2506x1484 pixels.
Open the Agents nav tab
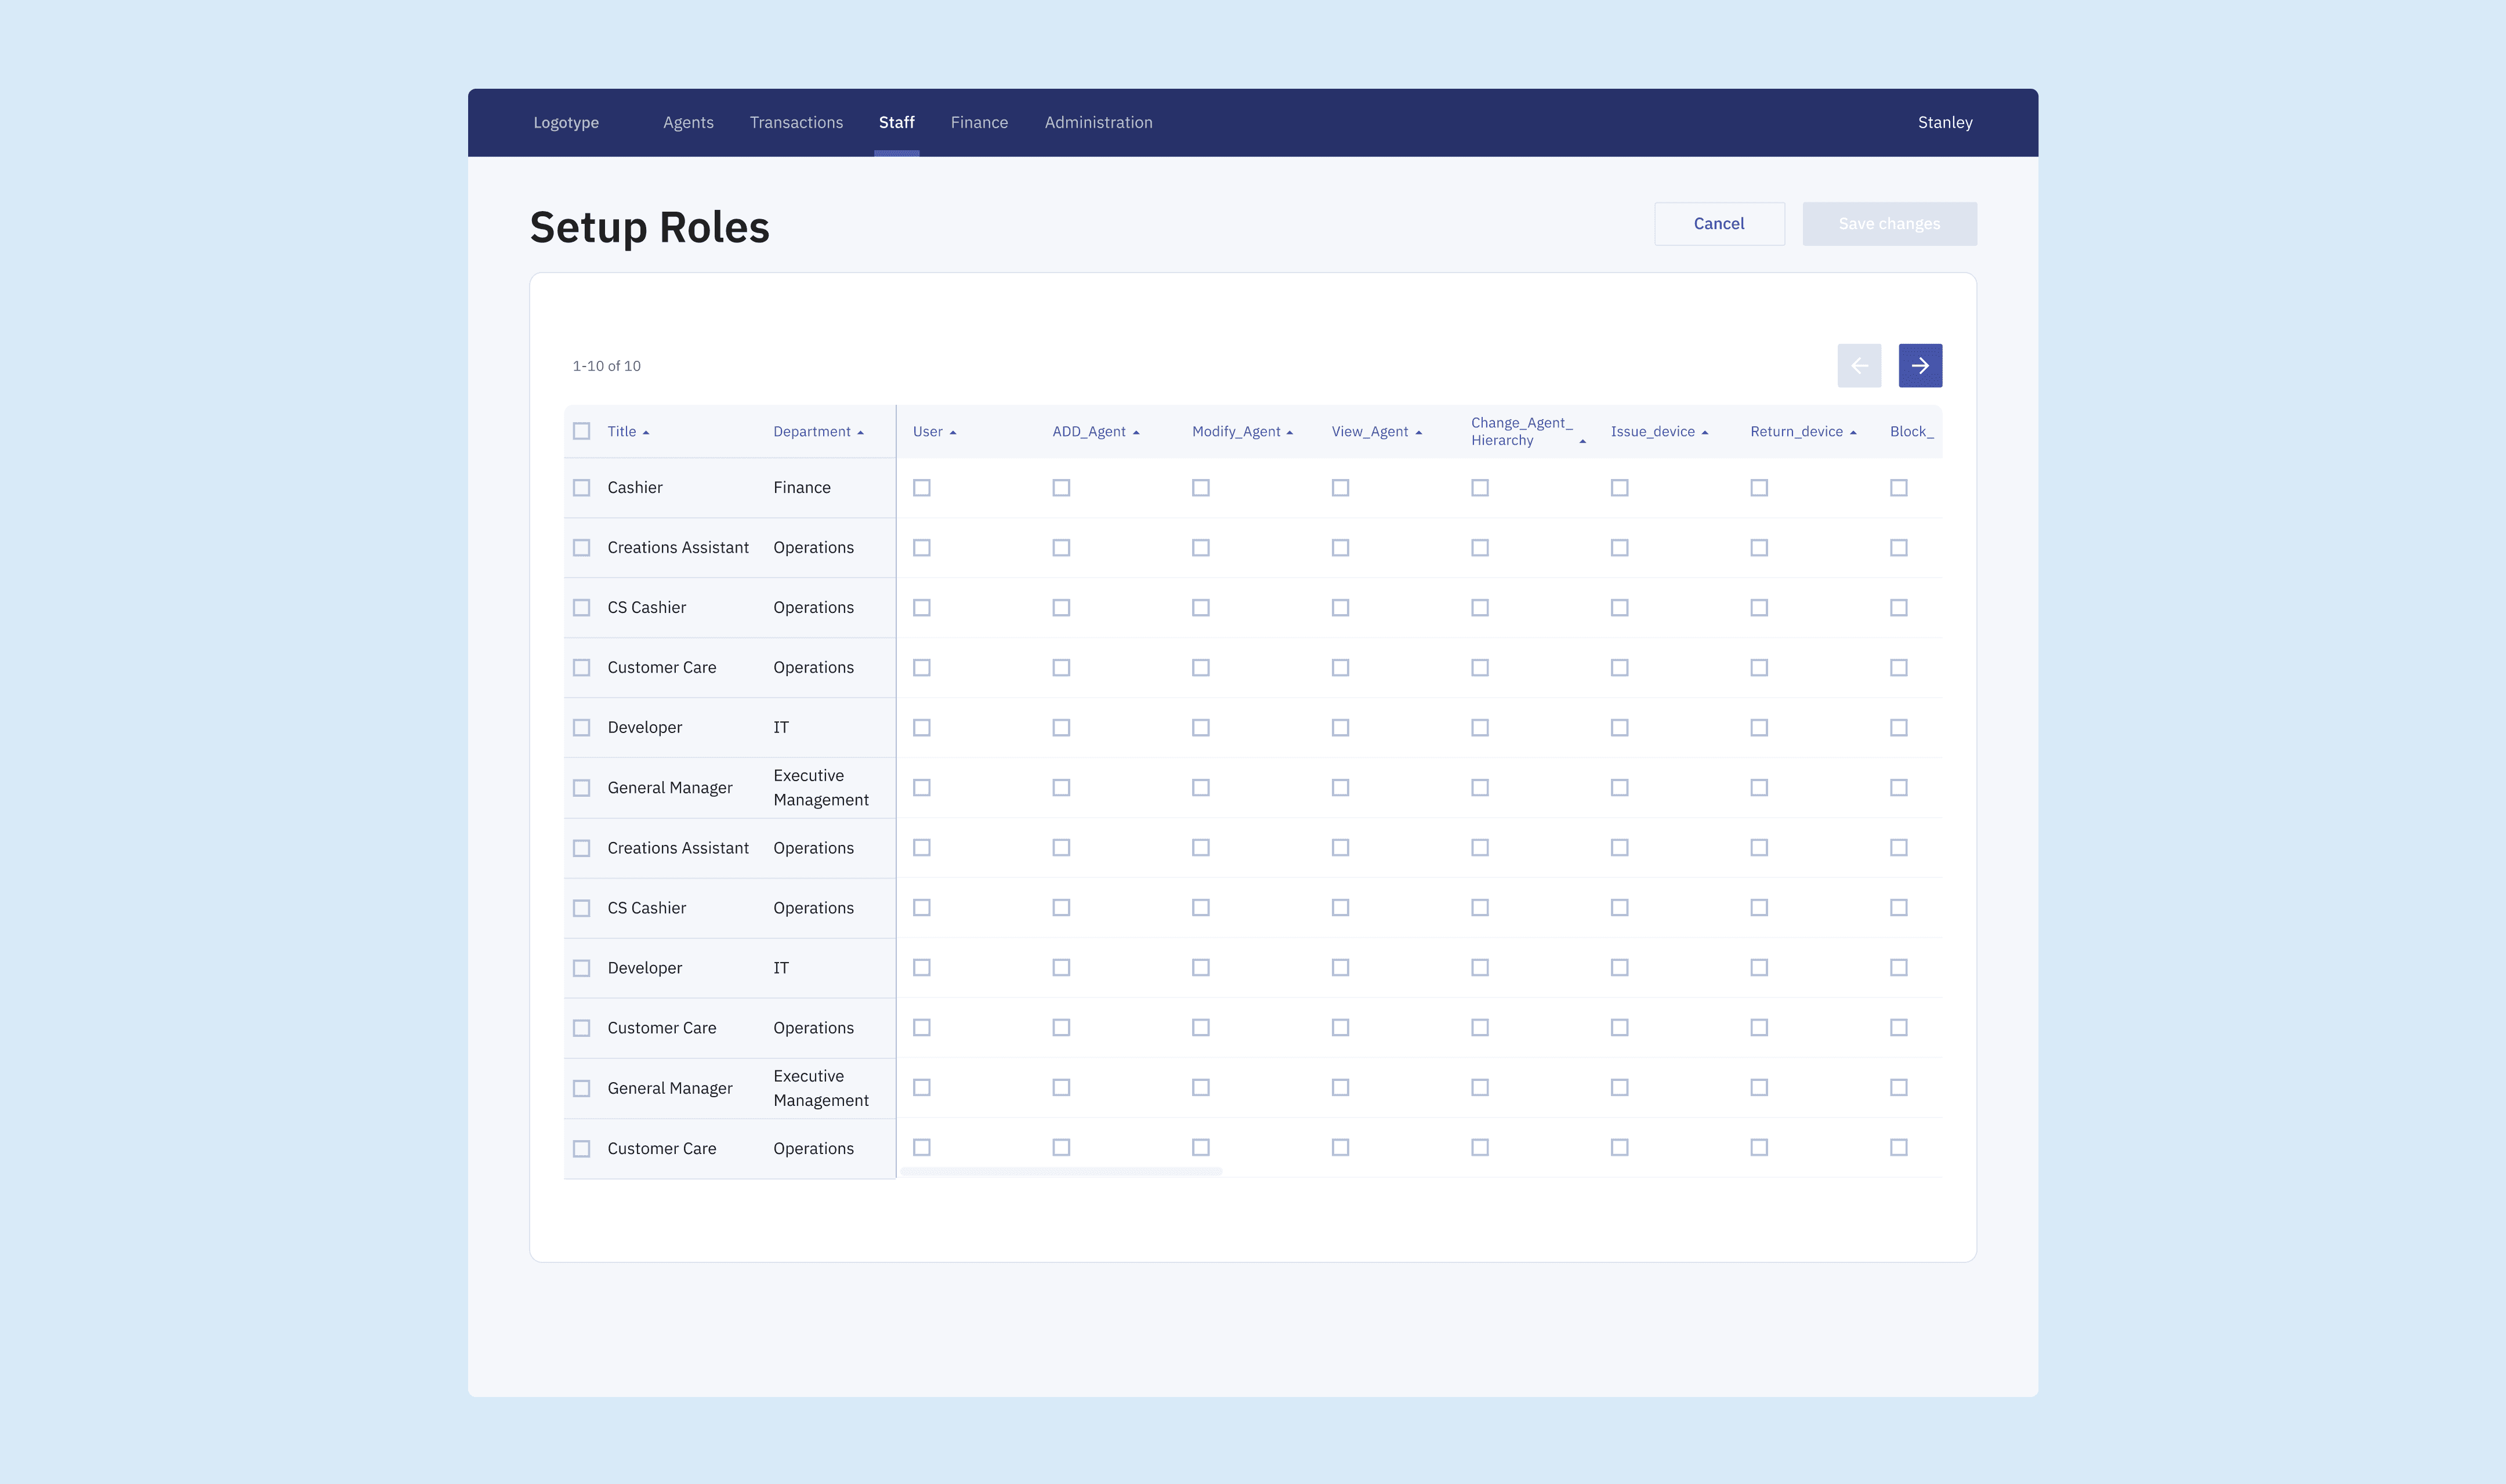pyautogui.click(x=688, y=123)
